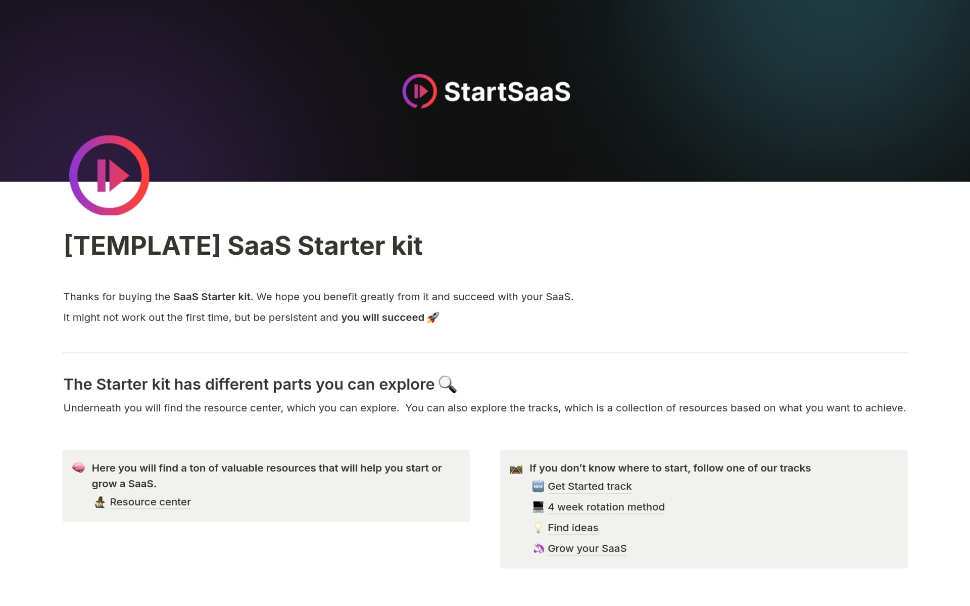Click the Resource center page icon
The width and height of the screenshot is (970, 606).
point(100,502)
